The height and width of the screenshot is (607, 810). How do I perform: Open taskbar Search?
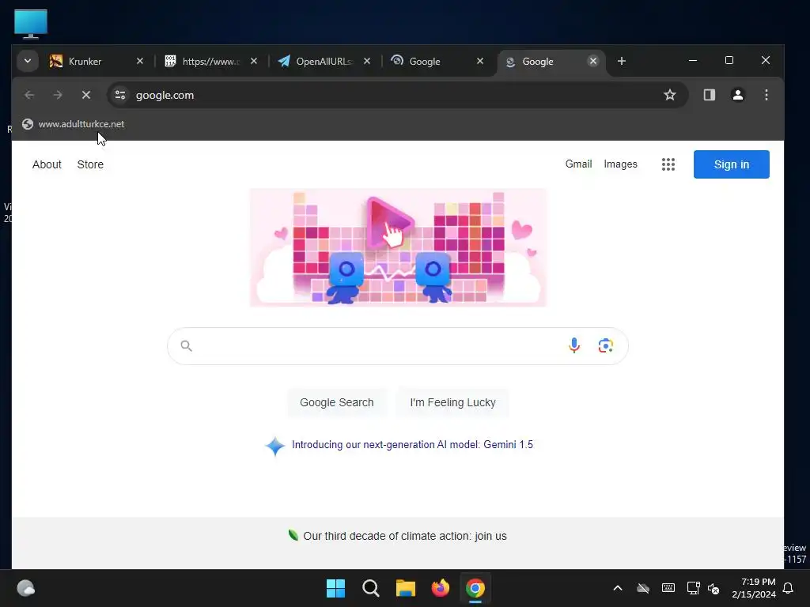tap(371, 588)
